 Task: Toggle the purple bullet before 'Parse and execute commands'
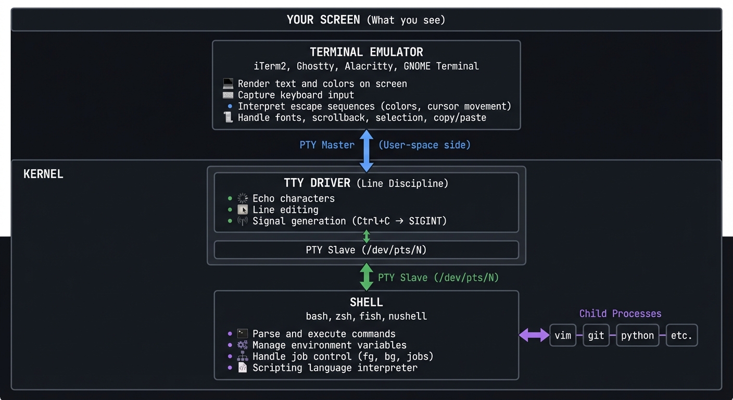[x=230, y=333]
